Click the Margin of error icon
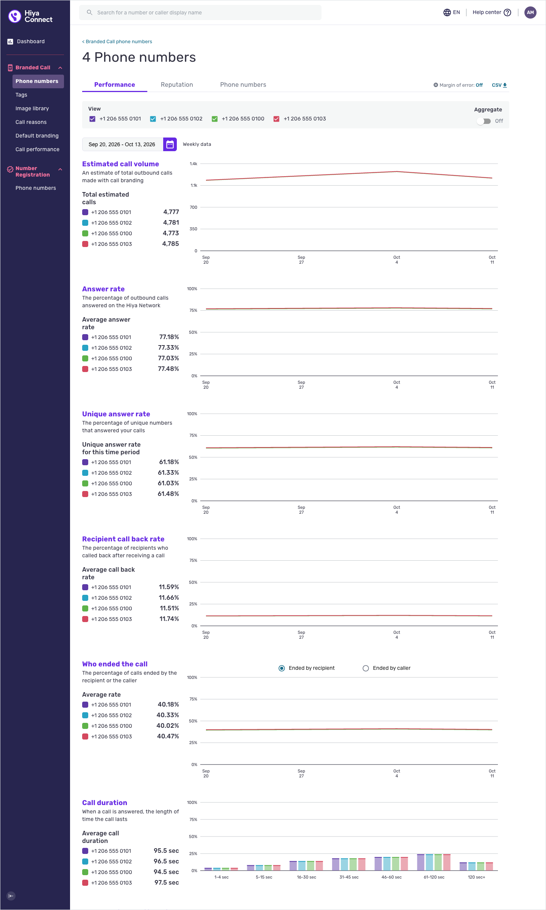Image resolution: width=546 pixels, height=910 pixels. 436,85
